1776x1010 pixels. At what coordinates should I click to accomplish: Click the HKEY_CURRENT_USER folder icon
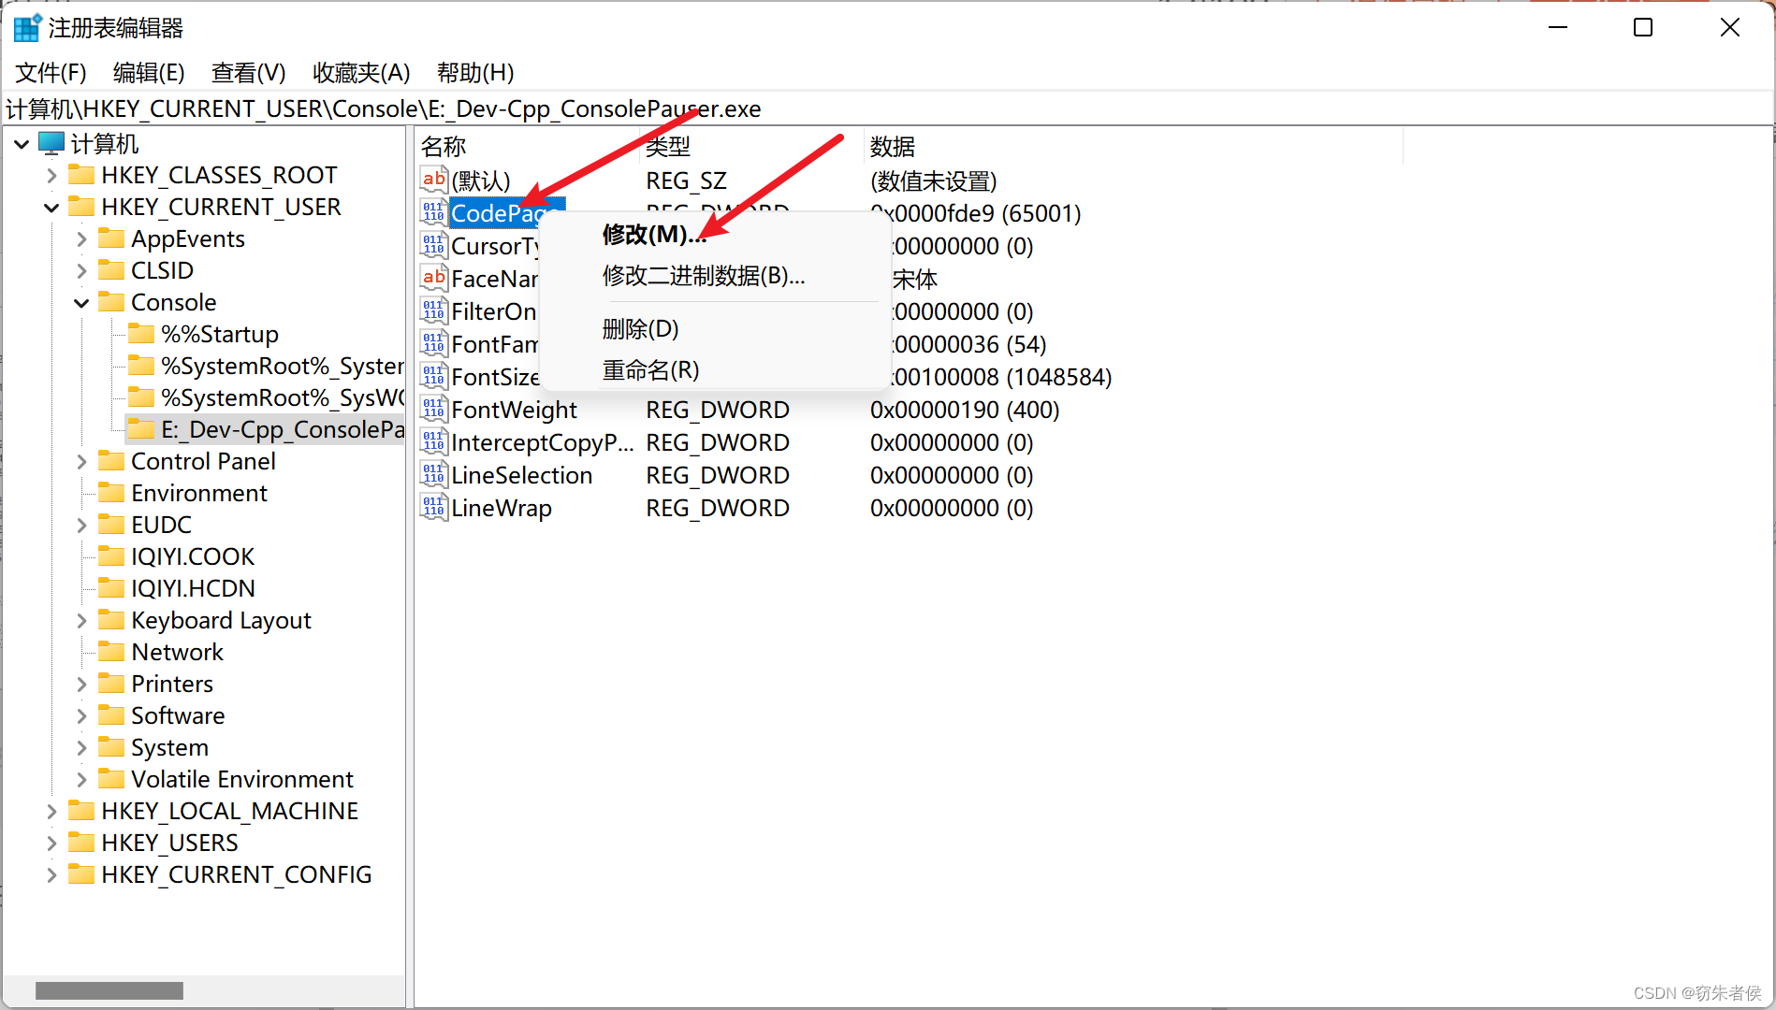click(81, 207)
